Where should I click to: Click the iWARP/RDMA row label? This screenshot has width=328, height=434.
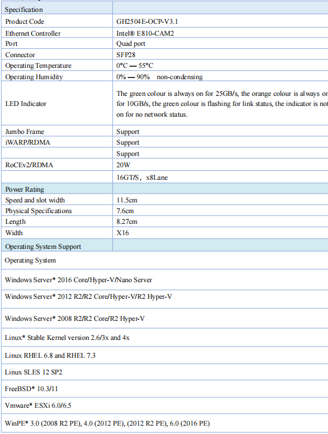pos(28,142)
